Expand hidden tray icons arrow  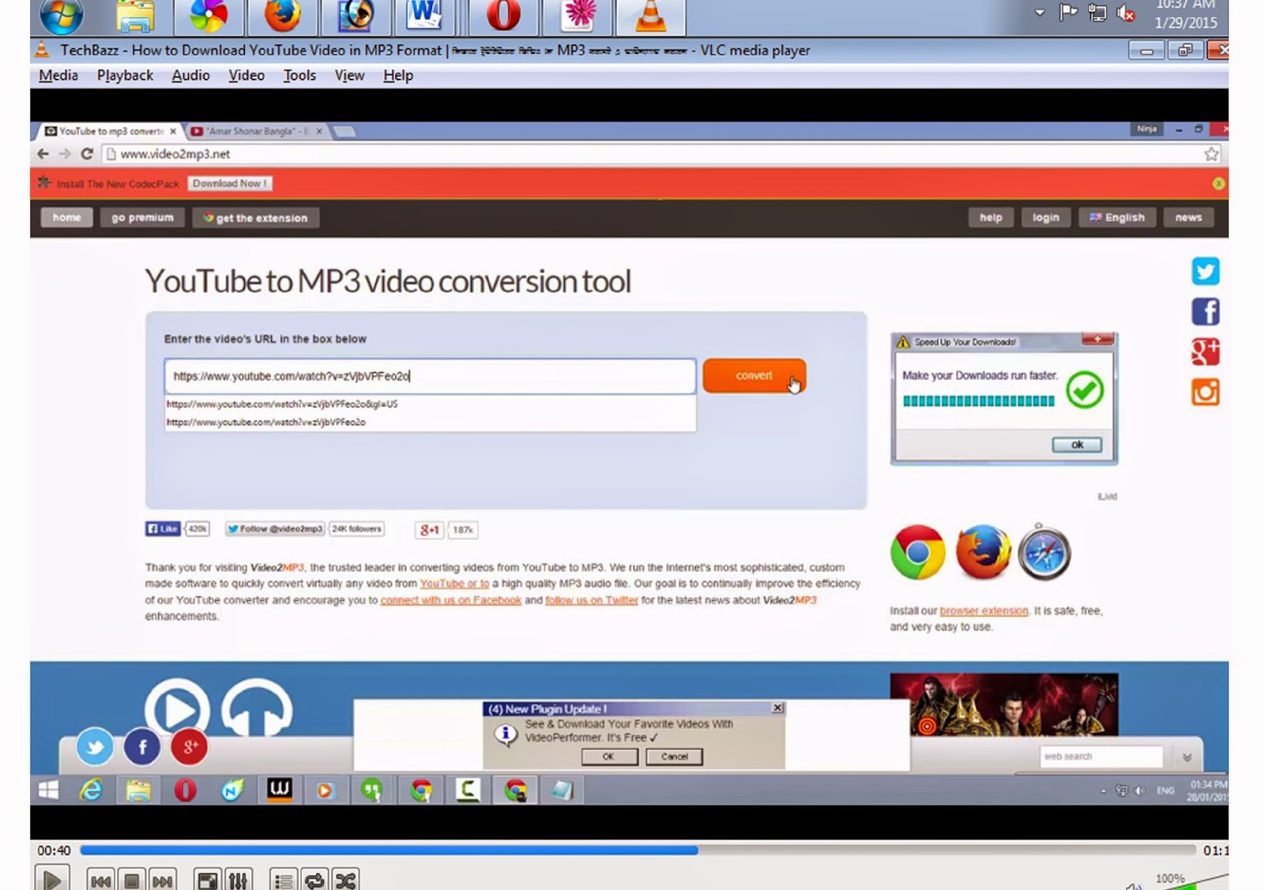(x=1040, y=13)
